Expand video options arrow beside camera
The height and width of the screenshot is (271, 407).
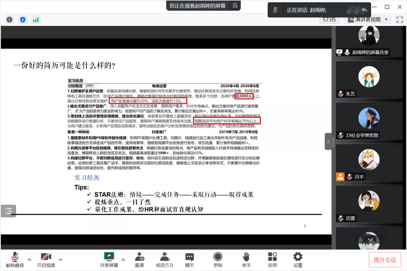[60, 259]
